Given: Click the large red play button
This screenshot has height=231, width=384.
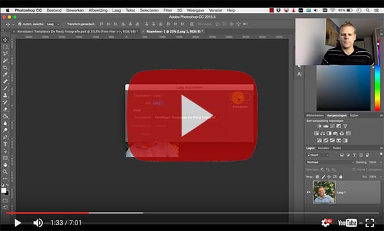Looking at the screenshot, I should [192, 116].
